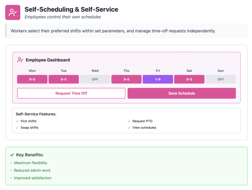Toggle Monday's 9-5 shift
252x190 pixels.
pyautogui.click(x=32, y=79)
